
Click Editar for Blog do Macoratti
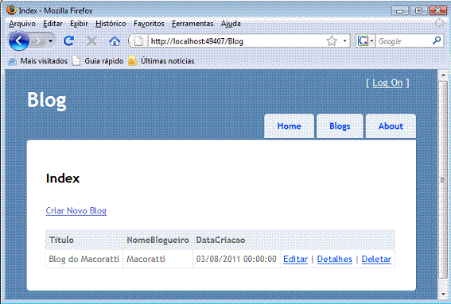point(295,259)
